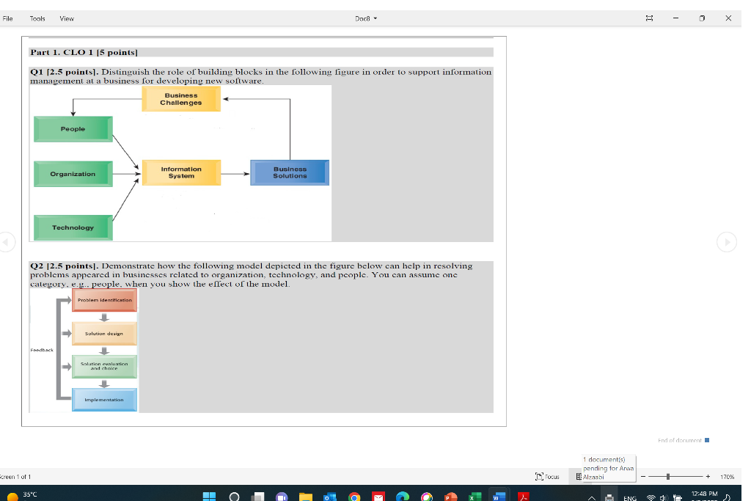Click the People box in diagram

(73, 129)
